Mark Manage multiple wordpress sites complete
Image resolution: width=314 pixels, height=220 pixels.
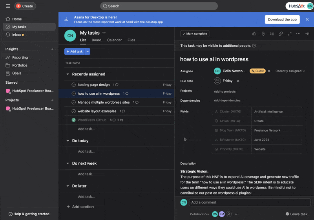point(73,103)
